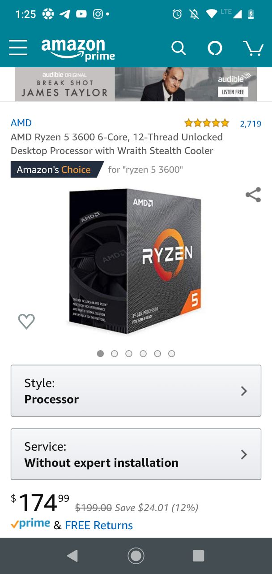272x574 pixels.
Task: Add product to wish list heart
Action: 26,321
